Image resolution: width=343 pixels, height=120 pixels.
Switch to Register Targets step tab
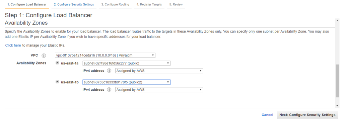pyautogui.click(x=149, y=4)
